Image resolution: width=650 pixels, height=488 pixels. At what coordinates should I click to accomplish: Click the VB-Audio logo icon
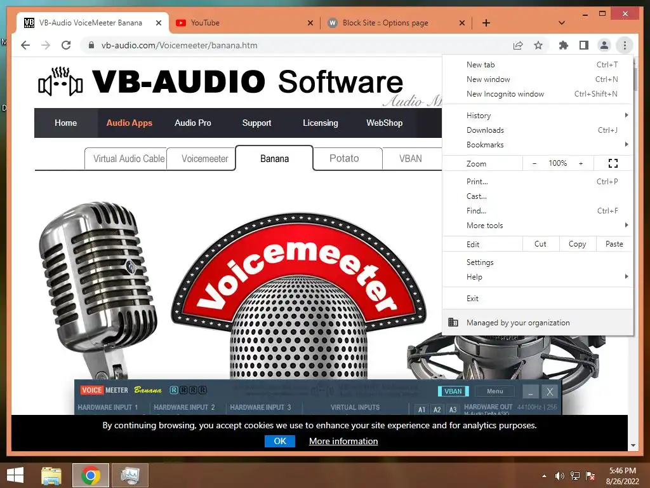click(x=60, y=81)
